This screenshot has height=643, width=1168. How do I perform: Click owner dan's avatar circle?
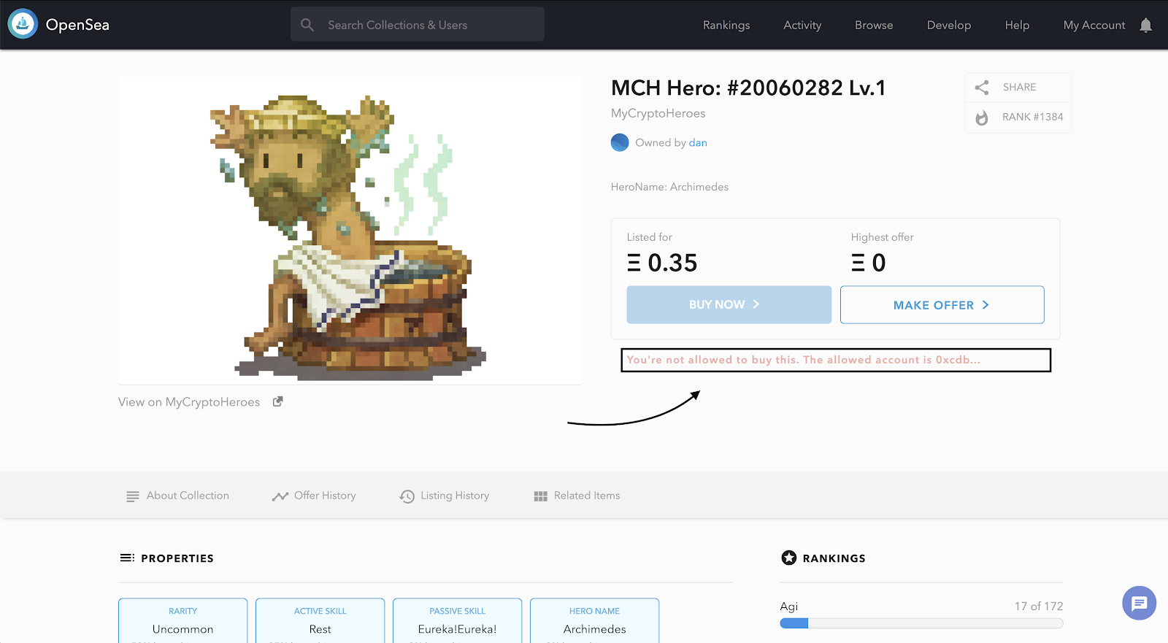(620, 142)
